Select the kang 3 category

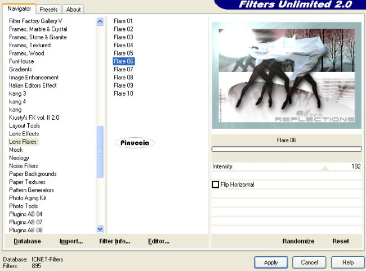coord(17,93)
